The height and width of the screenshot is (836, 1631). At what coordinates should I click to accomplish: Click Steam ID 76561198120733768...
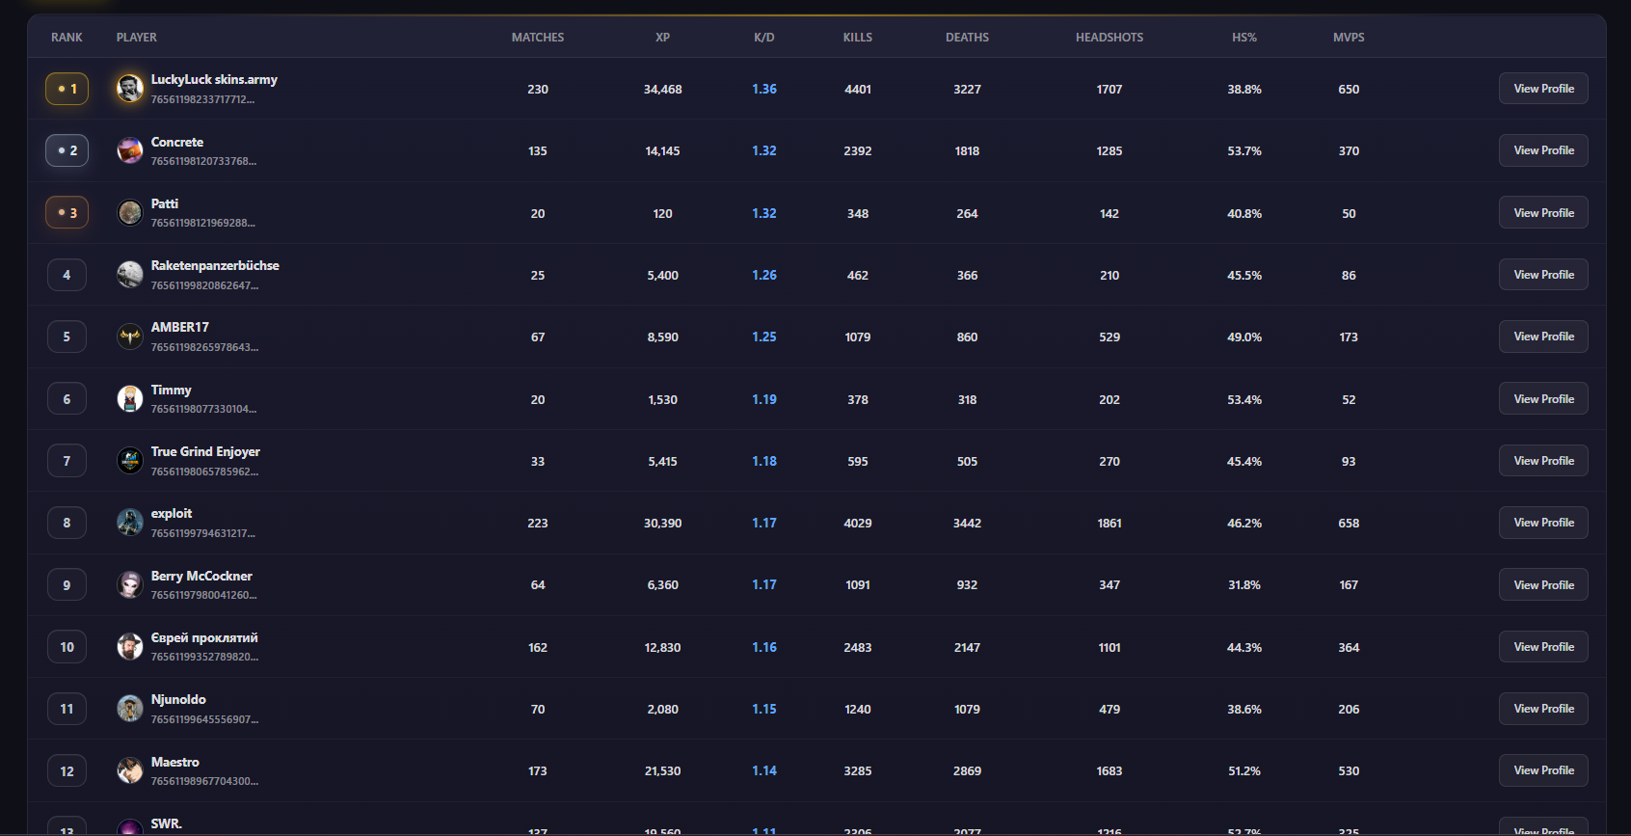pyautogui.click(x=203, y=161)
